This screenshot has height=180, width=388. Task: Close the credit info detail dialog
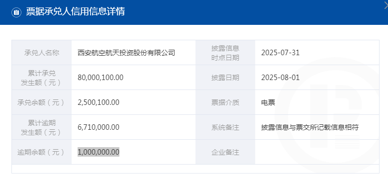387,5
